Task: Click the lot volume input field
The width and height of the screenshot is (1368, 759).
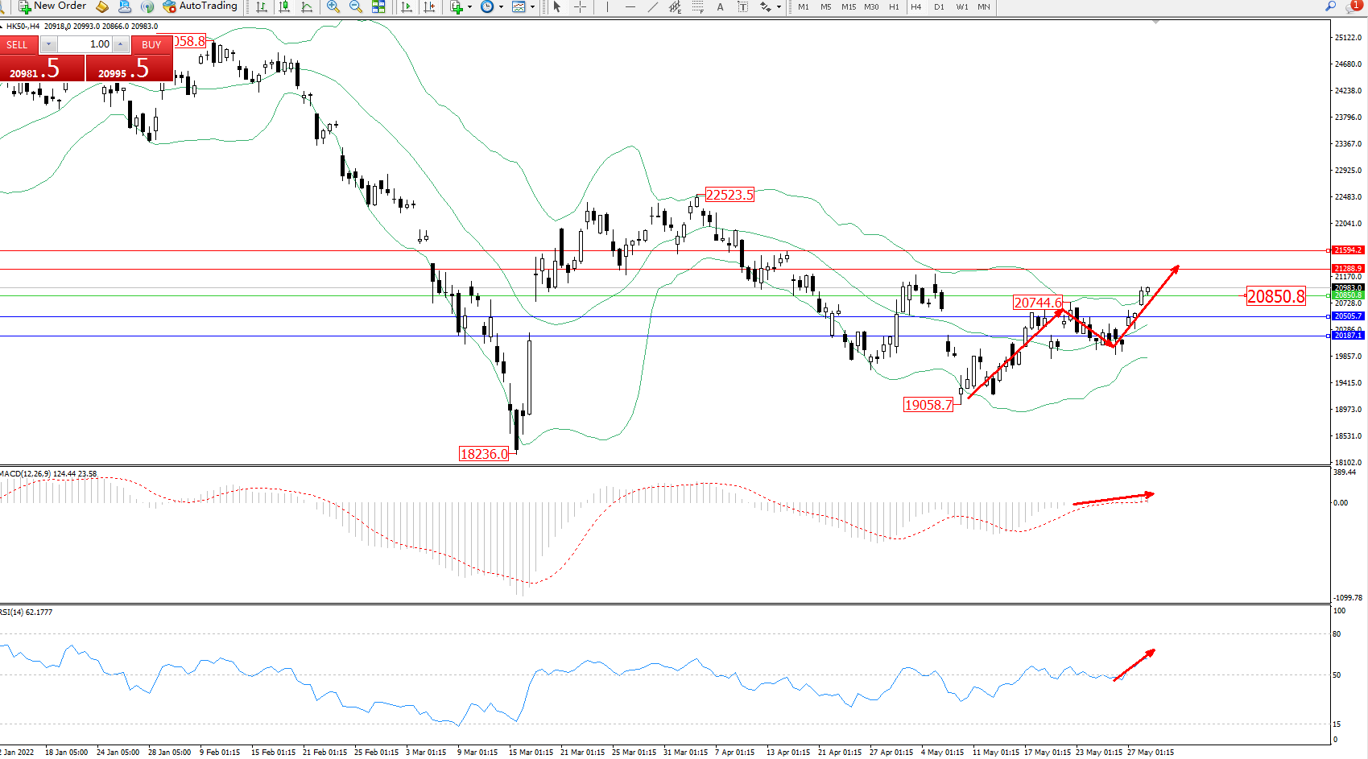Action: [85, 44]
